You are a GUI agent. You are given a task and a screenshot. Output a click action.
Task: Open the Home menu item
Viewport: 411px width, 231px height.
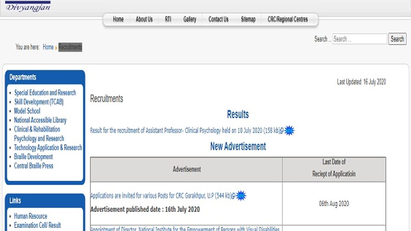[118, 20]
